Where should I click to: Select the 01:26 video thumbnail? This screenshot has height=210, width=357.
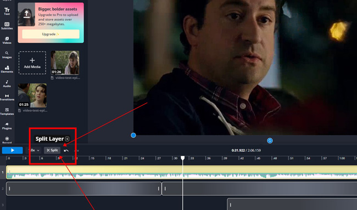tap(65, 63)
